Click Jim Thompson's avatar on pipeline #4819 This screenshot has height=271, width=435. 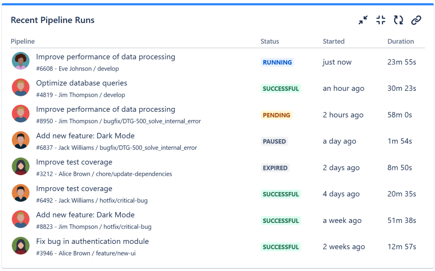20,88
